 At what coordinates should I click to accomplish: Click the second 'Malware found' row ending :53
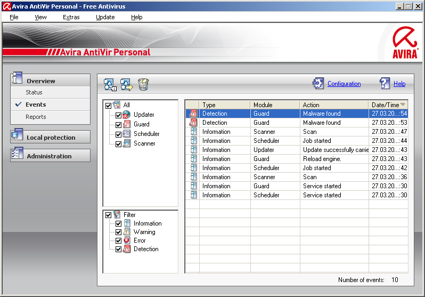[297, 123]
